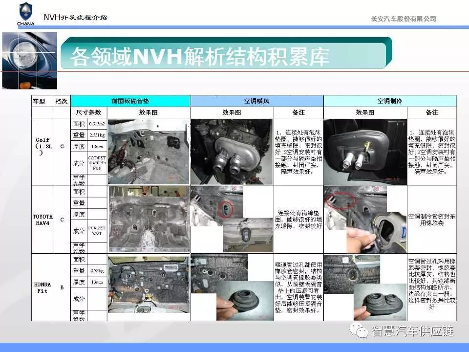Click the Golf (1.8L) row label
Image resolution: width=469 pixels, height=352 pixels.
coord(43,146)
